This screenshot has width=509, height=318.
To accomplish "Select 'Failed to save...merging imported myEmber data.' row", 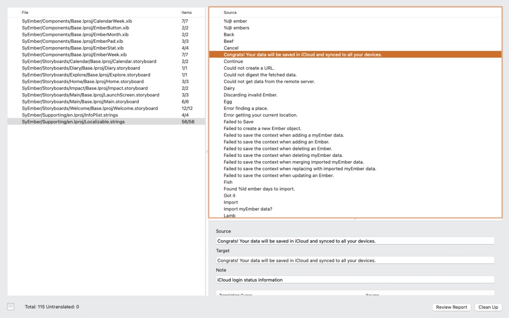I will pyautogui.click(x=355, y=162).
